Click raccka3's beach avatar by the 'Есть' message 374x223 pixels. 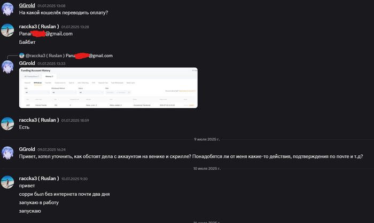[x=7, y=124]
